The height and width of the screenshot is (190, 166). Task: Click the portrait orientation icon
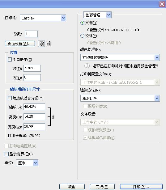pyautogui.click(x=41, y=44)
